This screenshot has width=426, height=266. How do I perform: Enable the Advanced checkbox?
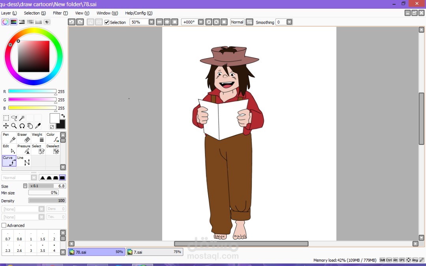4,225
